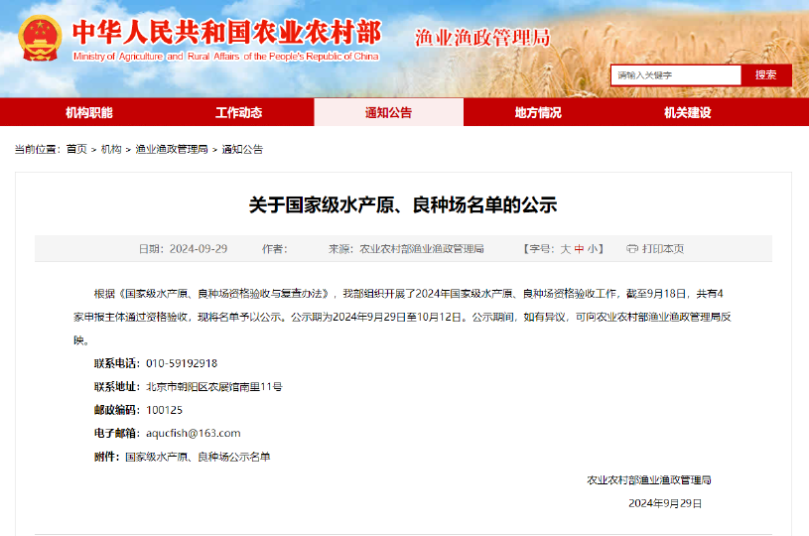Viewport: 809px width, 536px height.
Task: Click 通知公告 in the breadcrumb trail
Action: pyautogui.click(x=242, y=149)
